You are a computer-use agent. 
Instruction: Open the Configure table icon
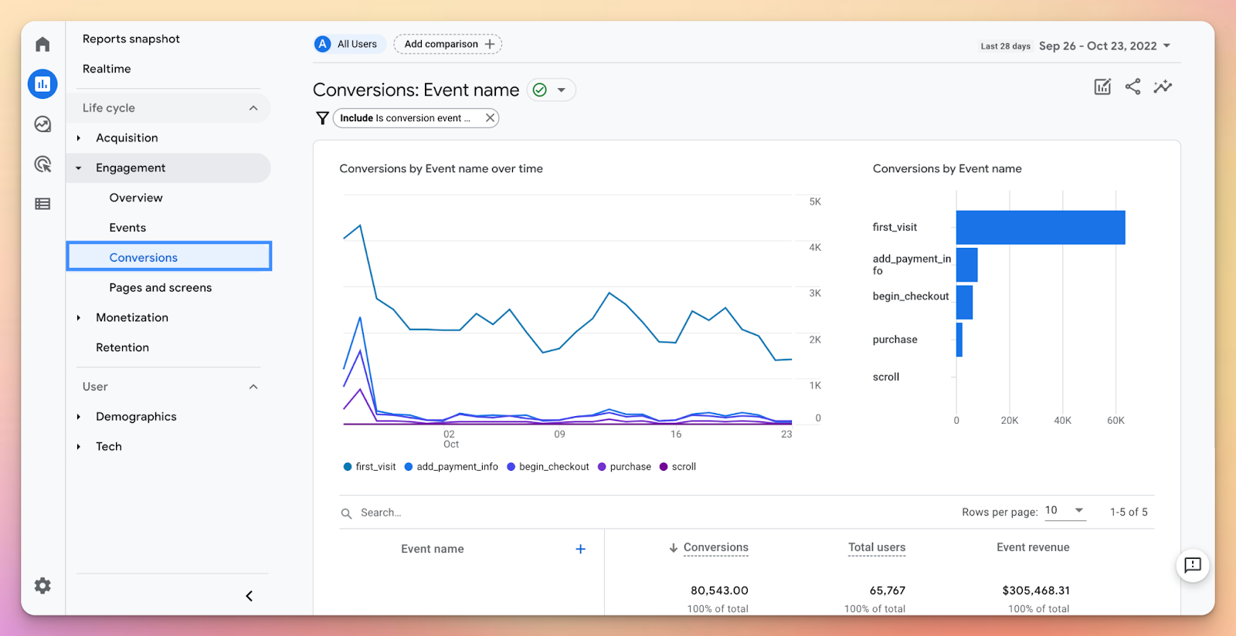(x=42, y=204)
